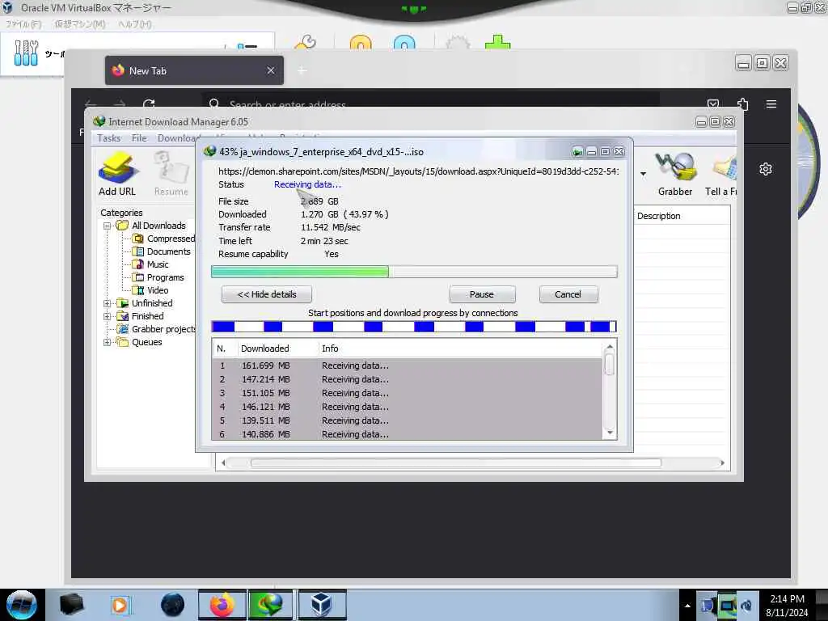Image resolution: width=828 pixels, height=621 pixels.
Task: Click the Firefox address bar
Action: click(x=432, y=104)
